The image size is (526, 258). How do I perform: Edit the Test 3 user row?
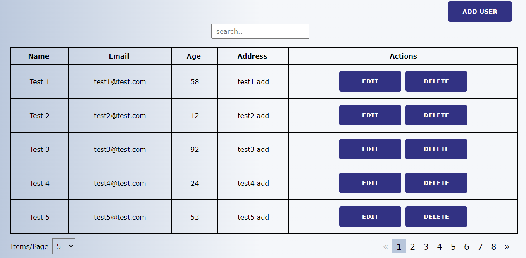point(370,149)
